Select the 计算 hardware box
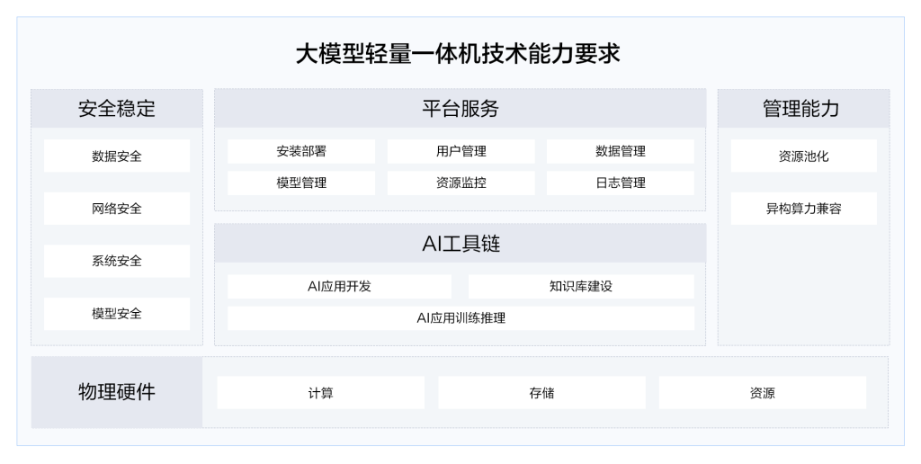Image resolution: width=921 pixels, height=464 pixels. coord(320,393)
